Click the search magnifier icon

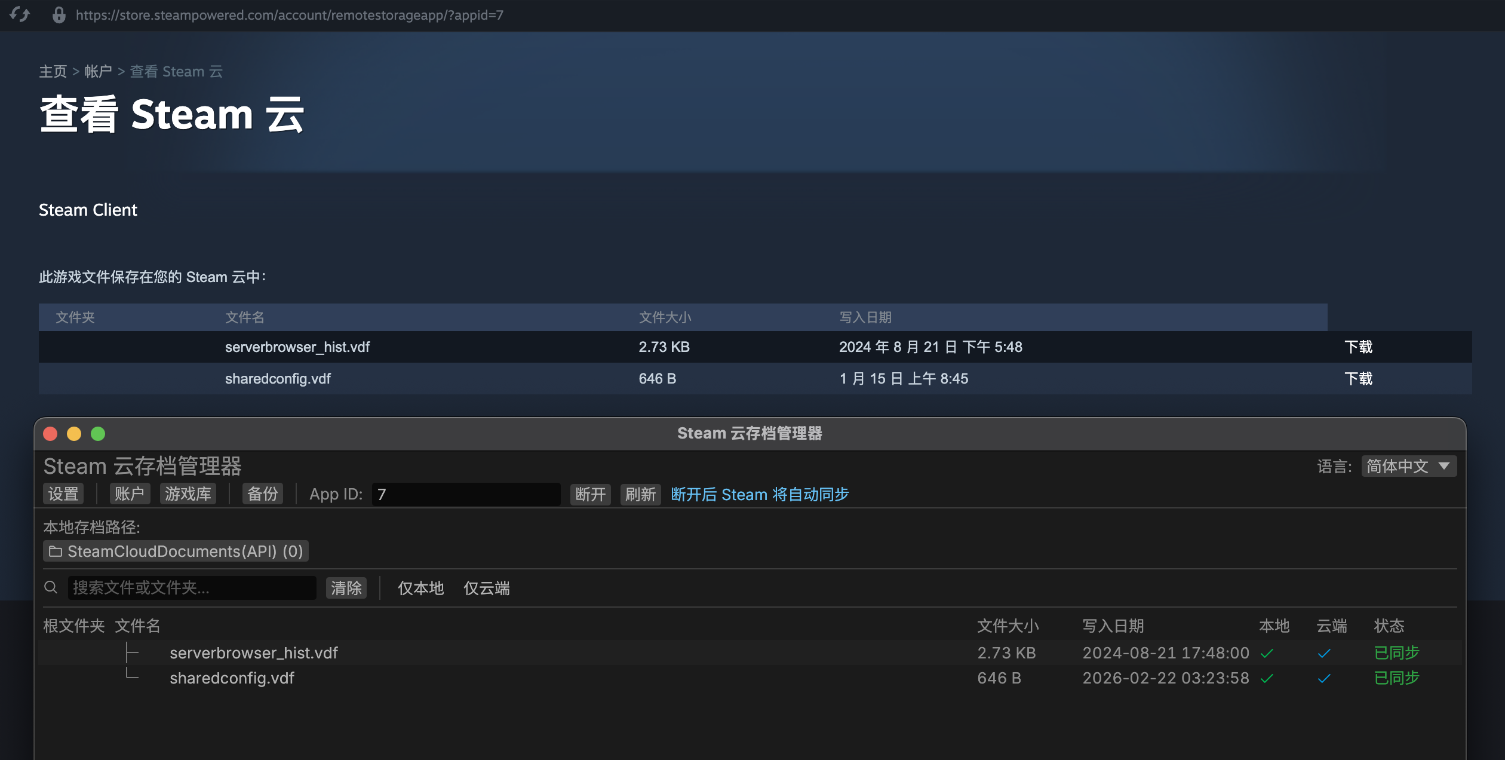click(x=51, y=588)
